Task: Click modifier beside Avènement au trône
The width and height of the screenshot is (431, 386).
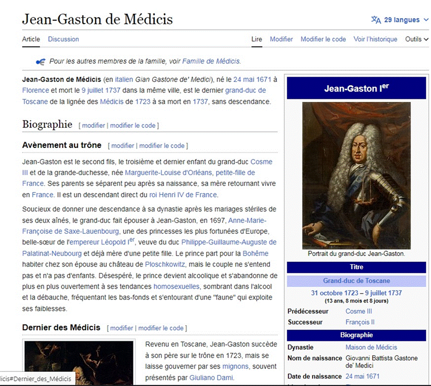Action: 123,145
